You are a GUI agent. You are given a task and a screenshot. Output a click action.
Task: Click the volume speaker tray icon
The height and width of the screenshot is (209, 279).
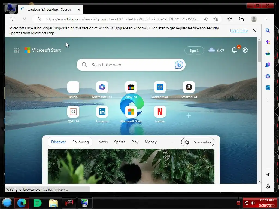pos(253,203)
